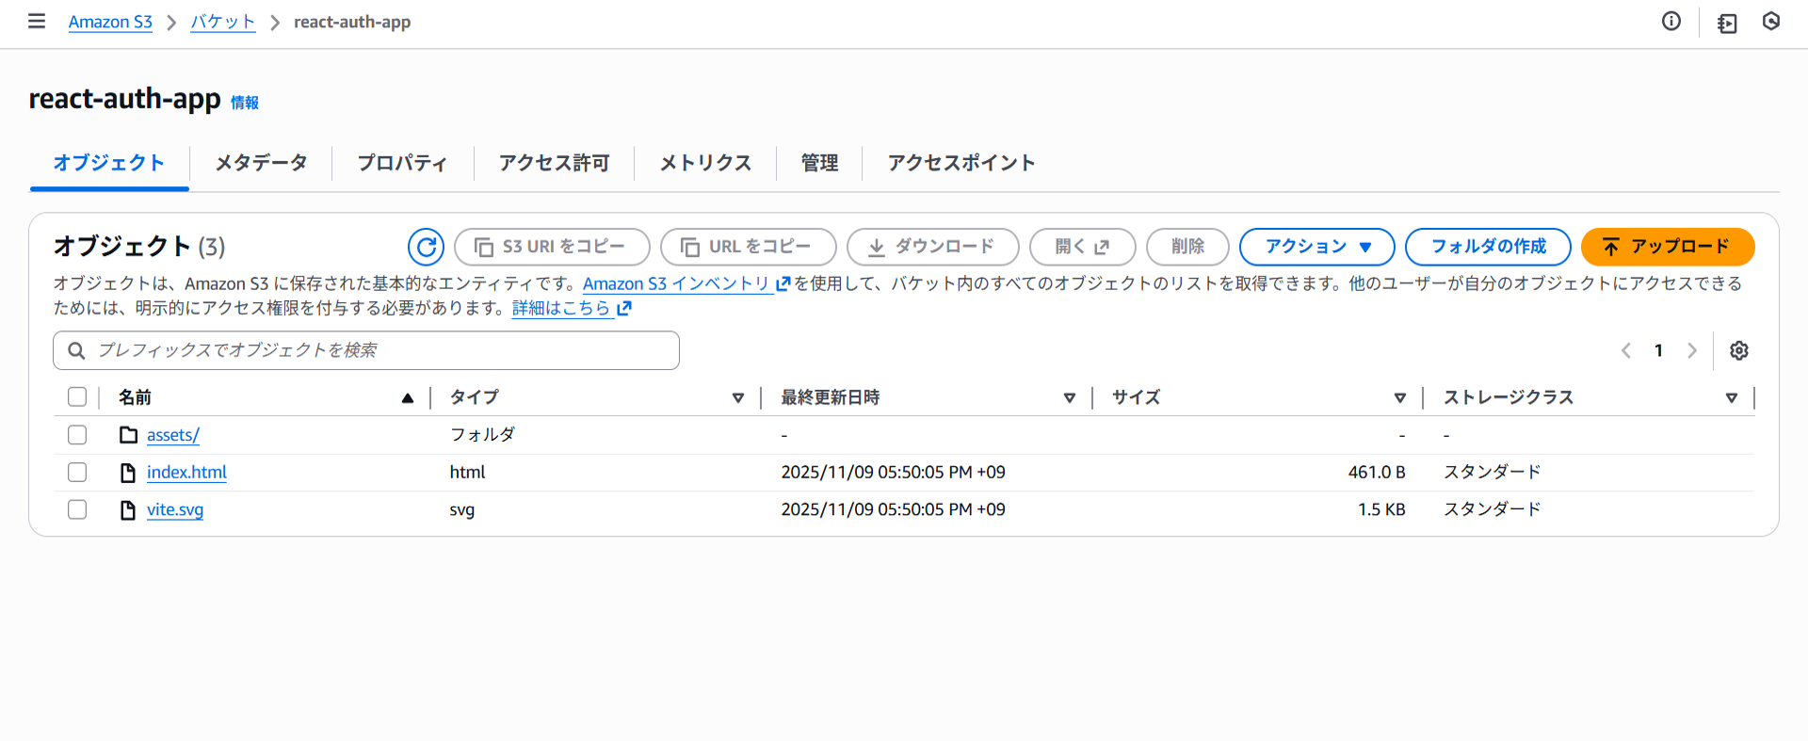Click the search magnifier icon
This screenshot has height=741, width=1808.
[77, 350]
